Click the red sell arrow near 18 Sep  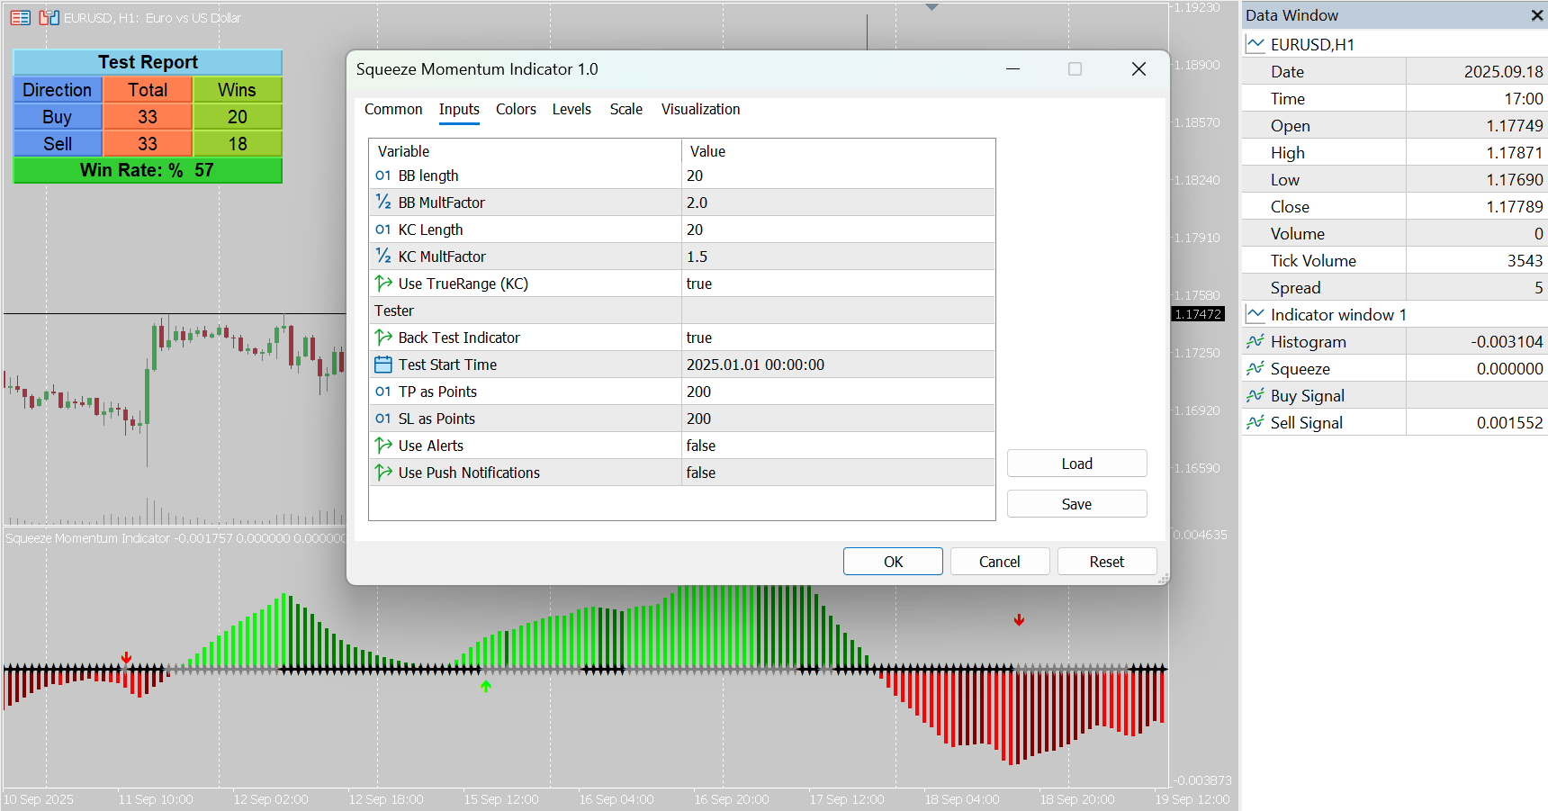[1019, 620]
